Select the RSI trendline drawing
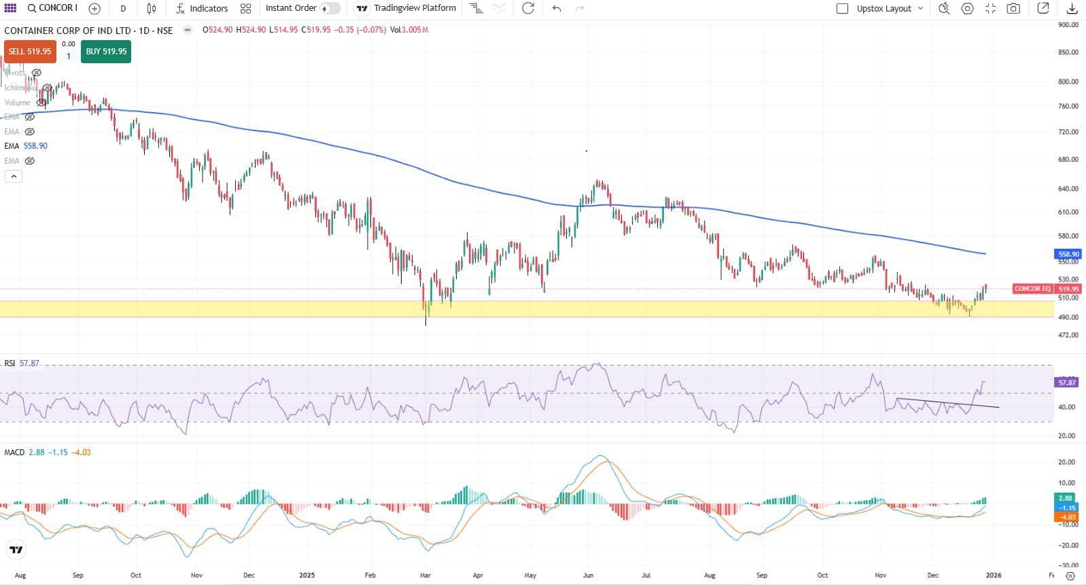The image size is (1086, 585). (948, 403)
